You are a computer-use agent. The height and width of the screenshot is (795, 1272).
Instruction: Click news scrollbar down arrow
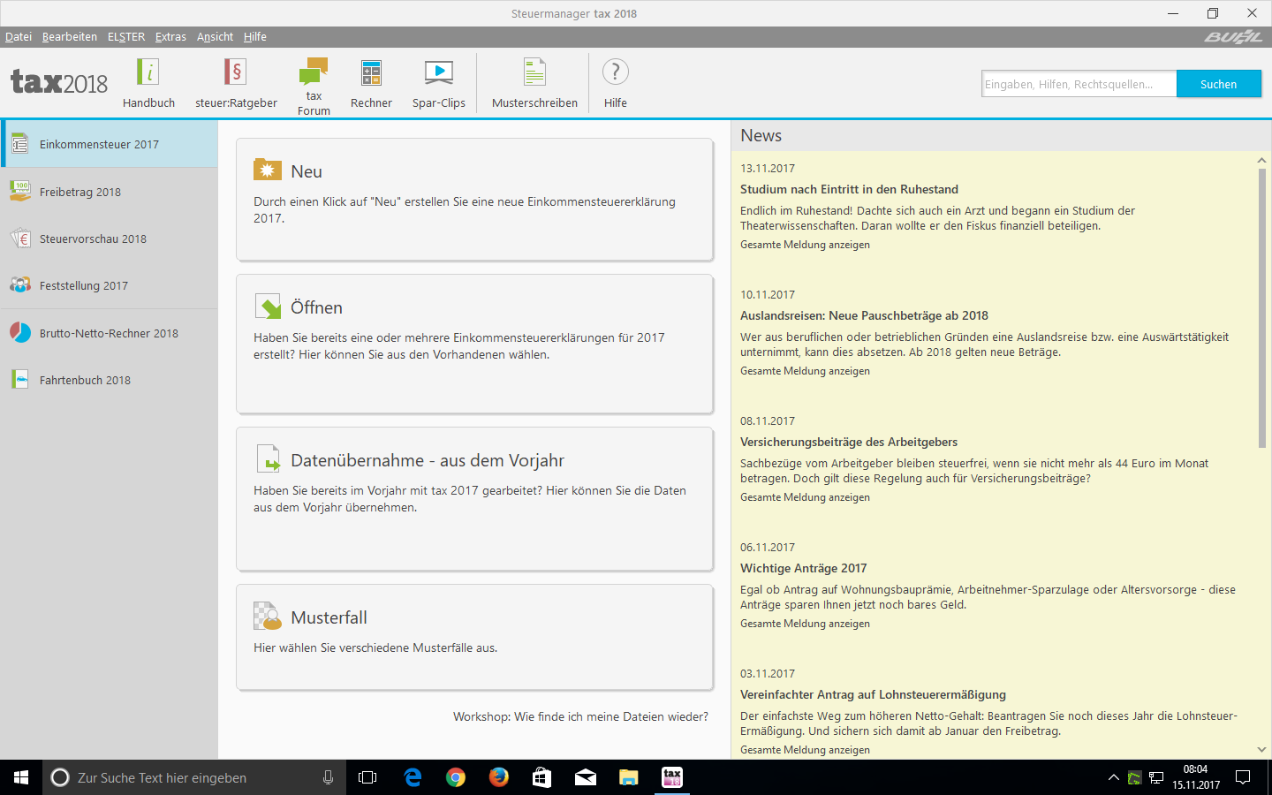point(1261,750)
